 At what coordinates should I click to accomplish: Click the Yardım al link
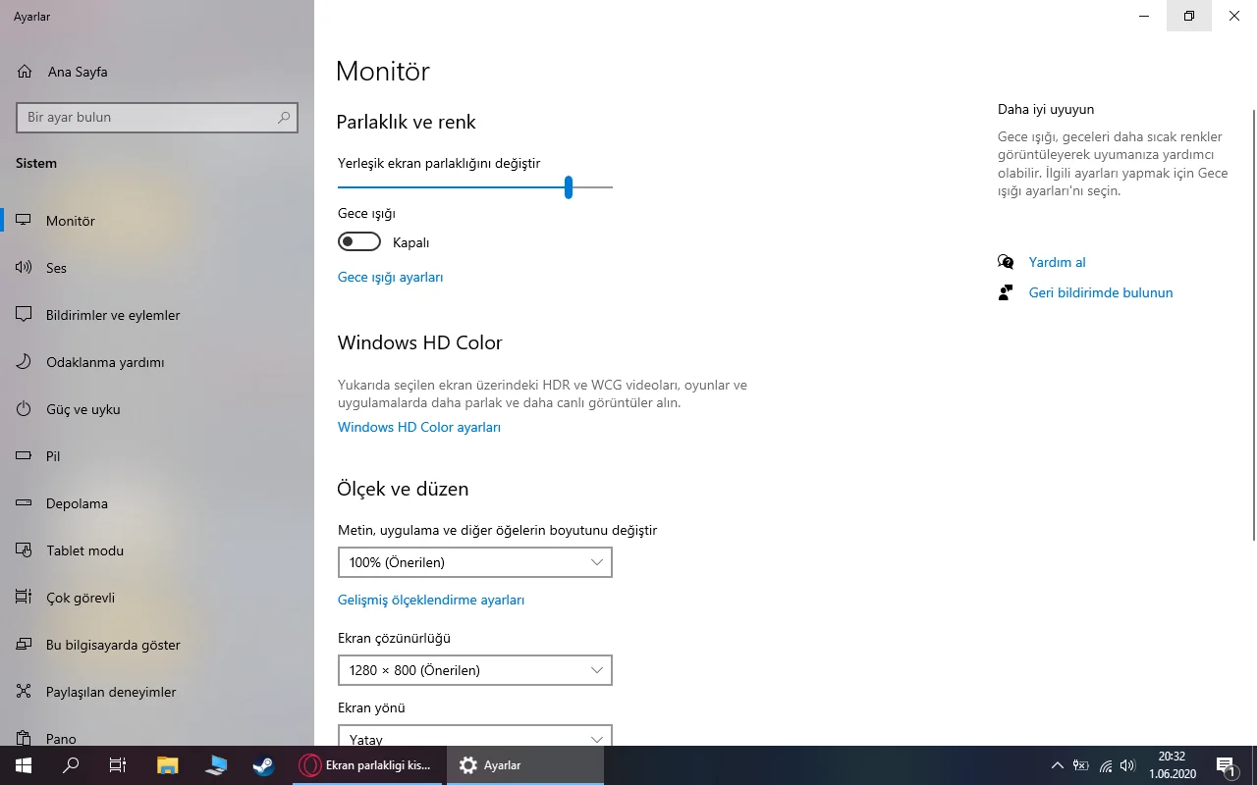[x=1058, y=262]
